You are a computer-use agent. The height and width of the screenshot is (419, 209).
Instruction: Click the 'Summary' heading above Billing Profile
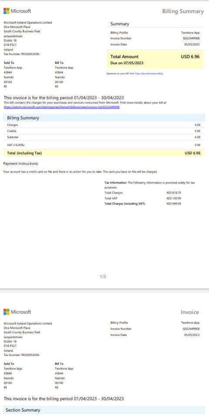pos(120,24)
